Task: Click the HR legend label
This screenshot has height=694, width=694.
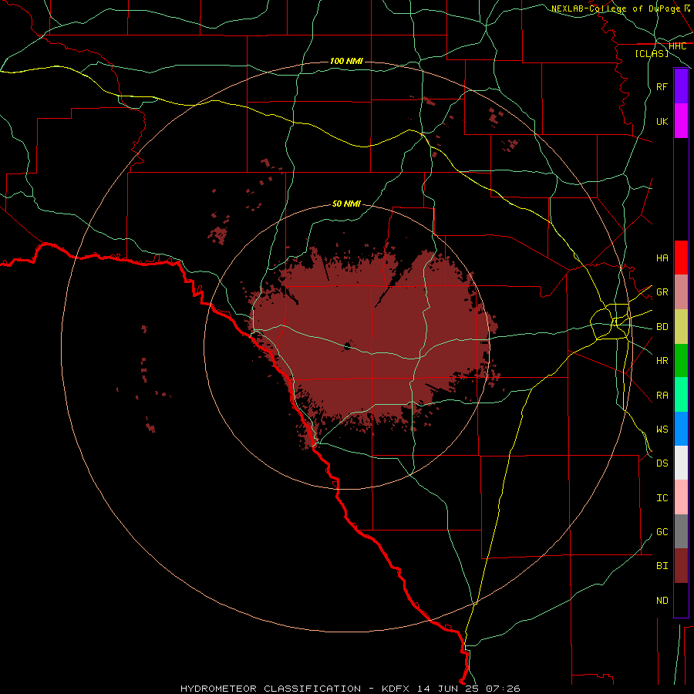Action: (x=662, y=361)
